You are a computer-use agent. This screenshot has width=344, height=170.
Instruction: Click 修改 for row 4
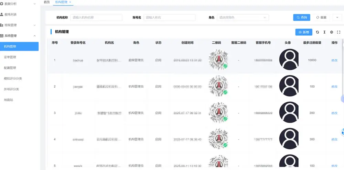[334, 139]
